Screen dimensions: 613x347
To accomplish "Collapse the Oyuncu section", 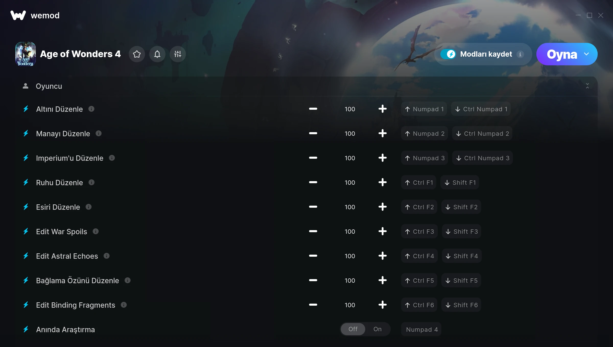I will tap(587, 86).
